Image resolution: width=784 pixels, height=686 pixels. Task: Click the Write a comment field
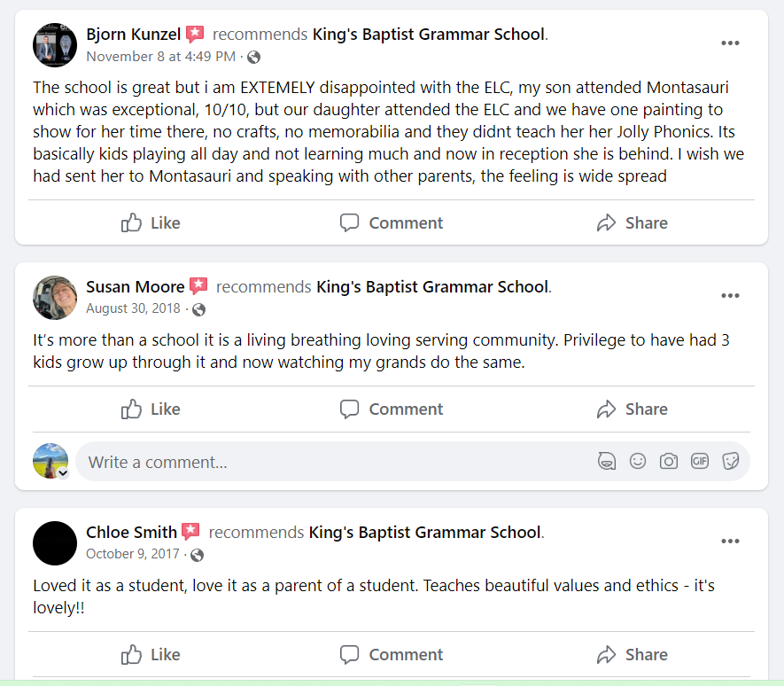328,462
